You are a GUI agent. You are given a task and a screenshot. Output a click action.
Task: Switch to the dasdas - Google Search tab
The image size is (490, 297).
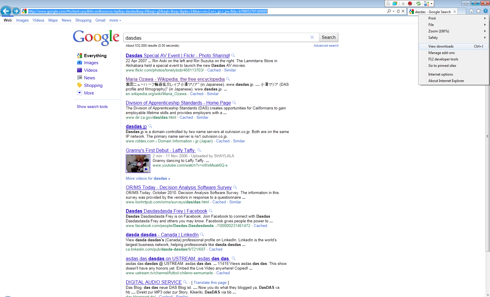pos(433,12)
